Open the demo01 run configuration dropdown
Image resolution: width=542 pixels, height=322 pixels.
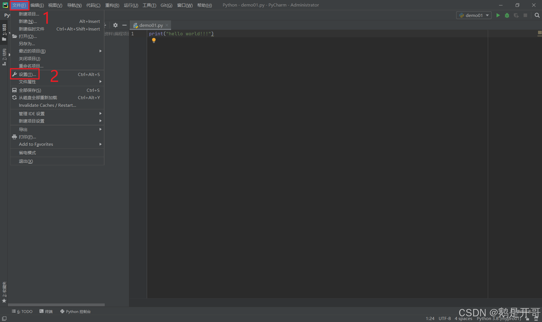(474, 15)
